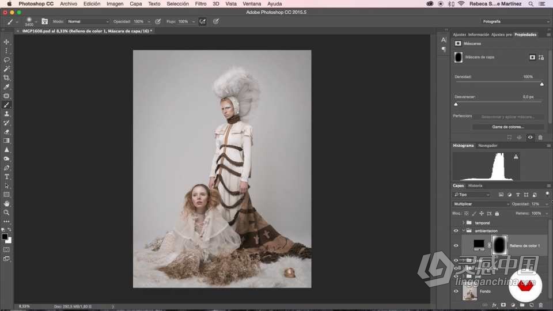
Task: Collapse the ambientacion layer group
Action: click(463, 230)
